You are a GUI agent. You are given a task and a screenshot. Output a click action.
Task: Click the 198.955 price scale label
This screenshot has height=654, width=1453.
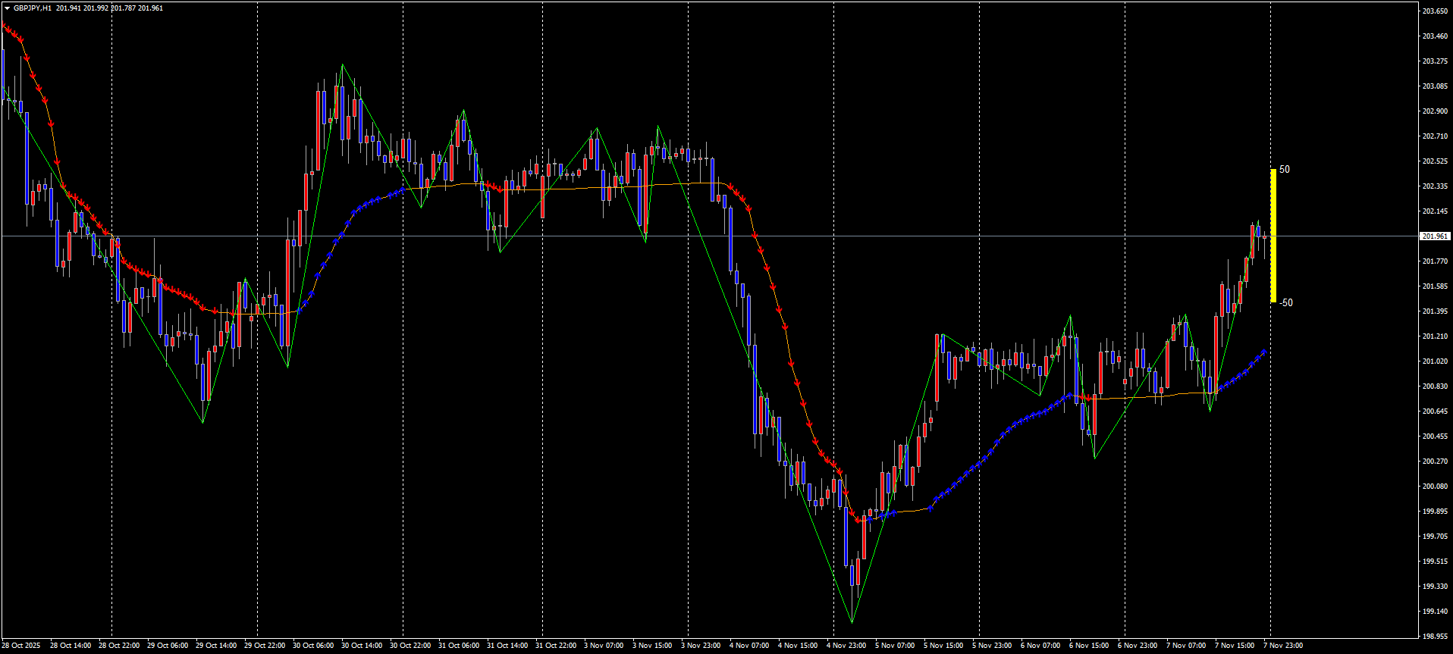1435,637
